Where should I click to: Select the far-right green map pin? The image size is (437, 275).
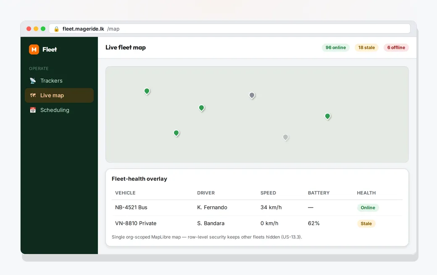(x=328, y=117)
